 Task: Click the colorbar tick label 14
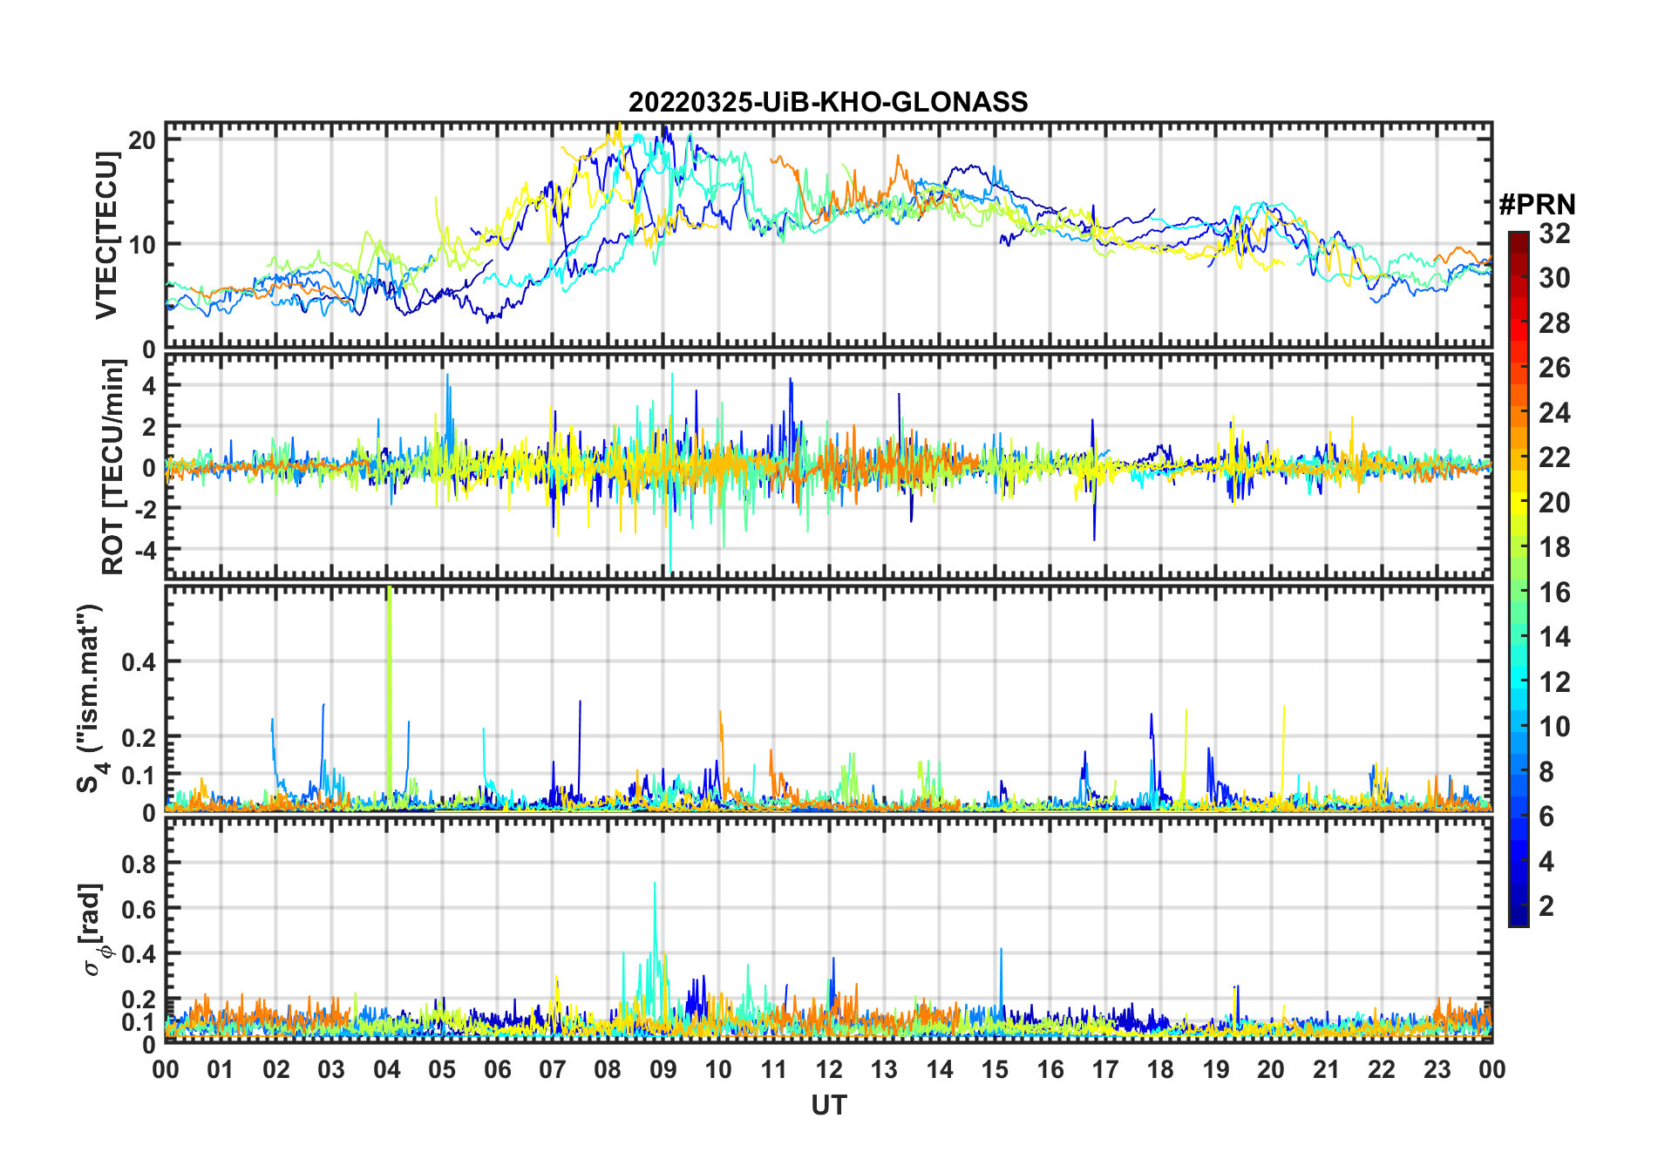[x=1554, y=637]
